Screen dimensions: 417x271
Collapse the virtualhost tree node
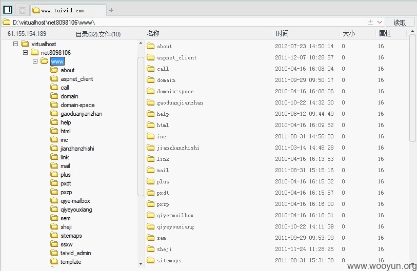point(16,44)
